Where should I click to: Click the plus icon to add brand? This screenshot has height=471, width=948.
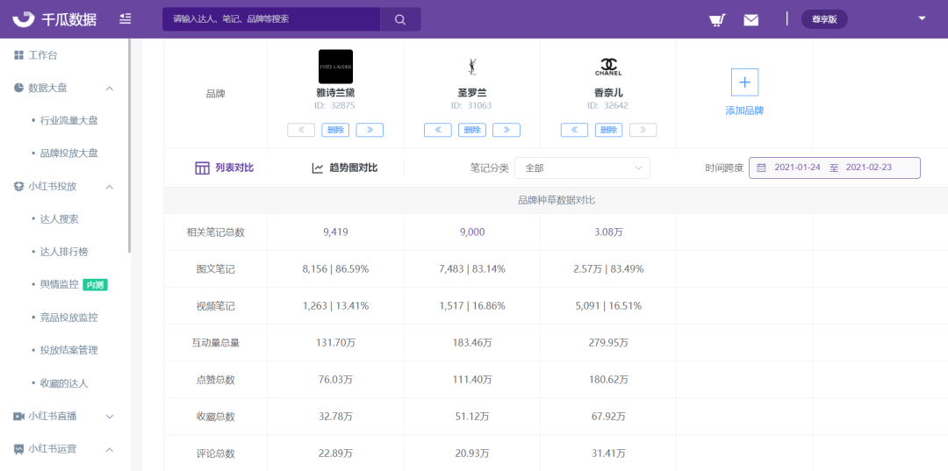[745, 82]
